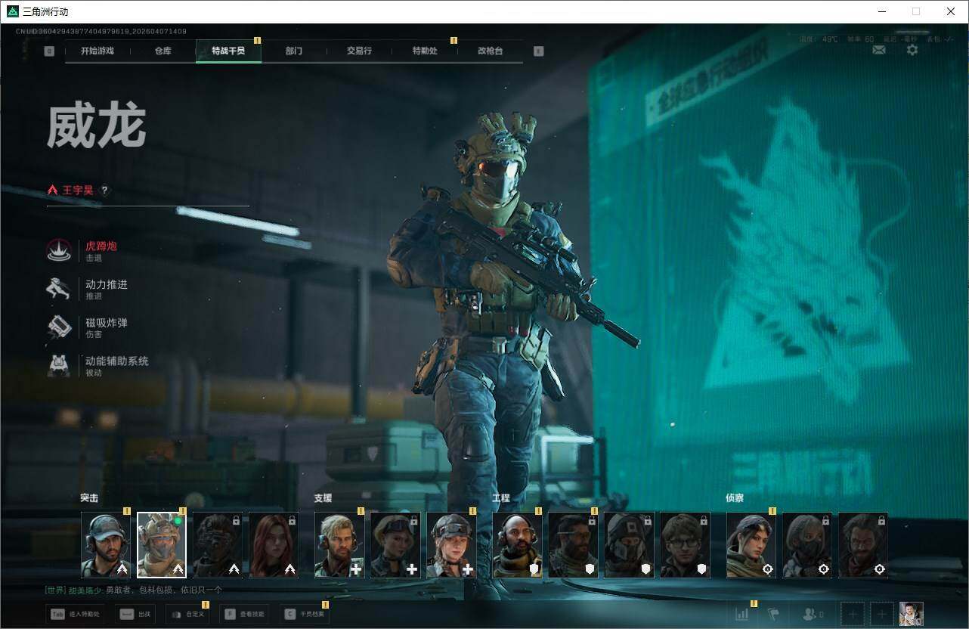Select first 突击 operator with cap
969x629 pixels.
click(x=106, y=545)
